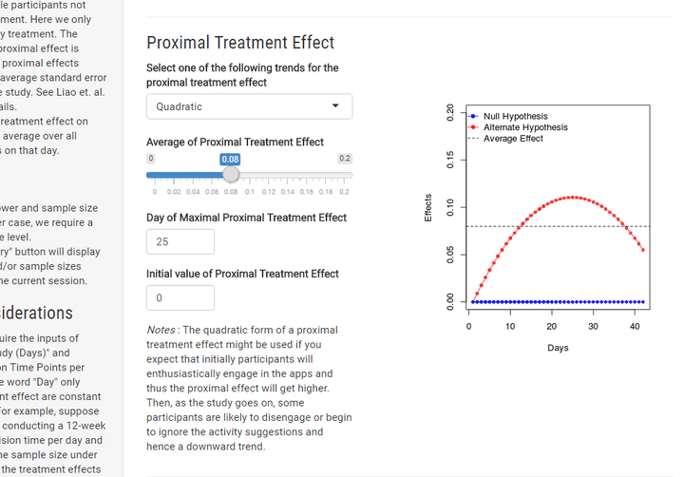Click the dropdown arrow of trend selector
This screenshot has height=477, width=684.
coord(335,106)
